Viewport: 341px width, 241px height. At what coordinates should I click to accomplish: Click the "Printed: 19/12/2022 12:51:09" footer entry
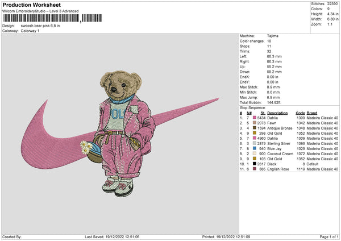[x=226, y=237]
